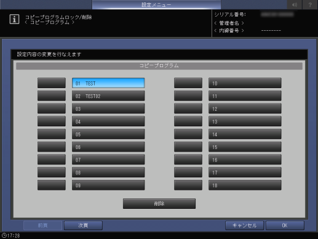Open the 設定メニュー tab at top
Viewport: 318px width, 239px height.
pos(156,4)
